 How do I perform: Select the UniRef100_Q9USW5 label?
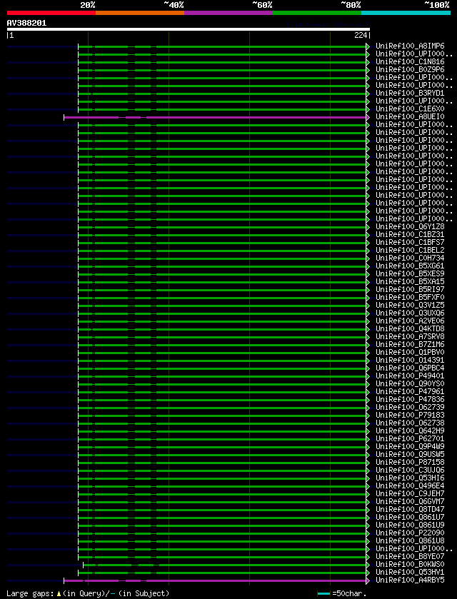click(x=410, y=455)
